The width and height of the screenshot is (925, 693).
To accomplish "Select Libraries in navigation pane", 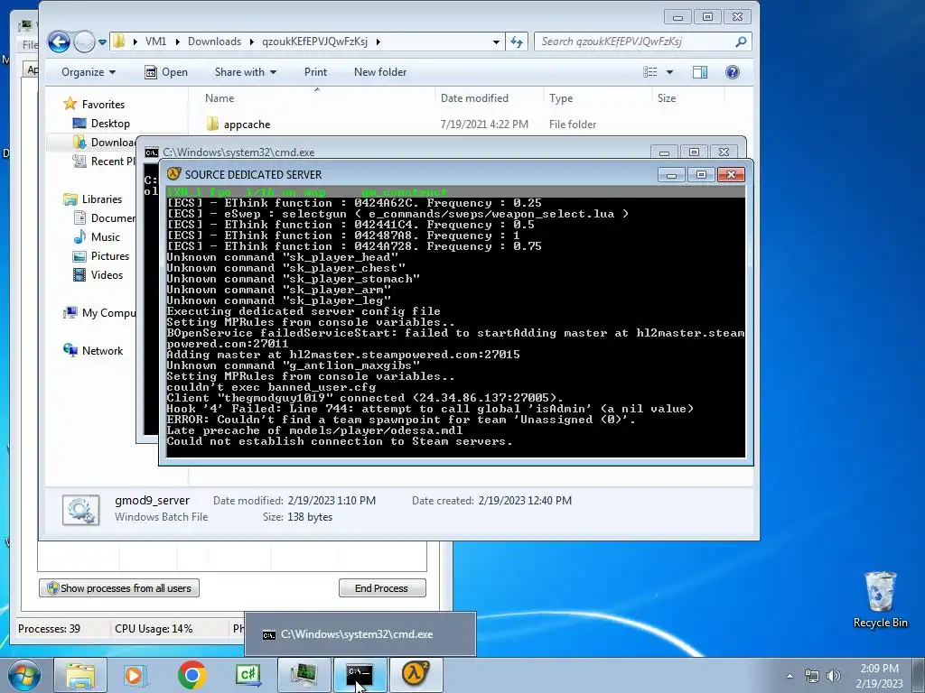I will tap(93, 199).
